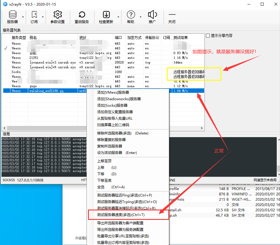Click the log panel scroll-down arrow

(x=279, y=174)
